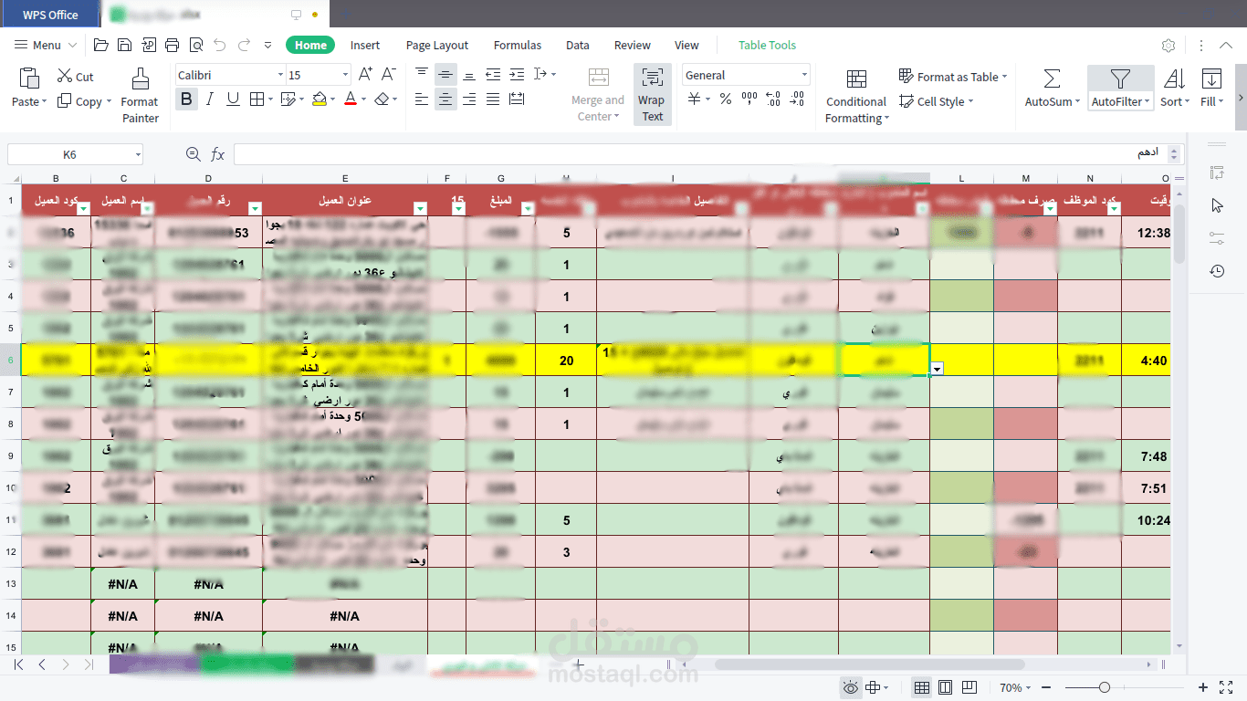This screenshot has width=1247, height=701.
Task: Click the Increase Decimal icon
Action: (773, 99)
